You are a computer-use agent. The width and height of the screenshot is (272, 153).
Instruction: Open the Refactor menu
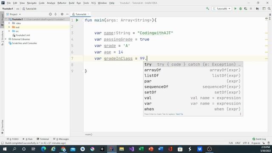click(62, 3)
